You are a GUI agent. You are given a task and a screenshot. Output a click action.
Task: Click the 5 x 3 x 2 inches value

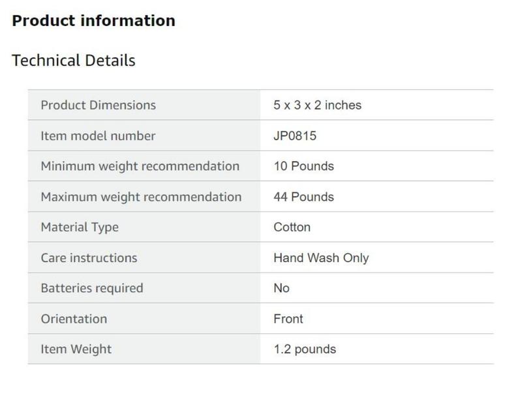tap(317, 105)
